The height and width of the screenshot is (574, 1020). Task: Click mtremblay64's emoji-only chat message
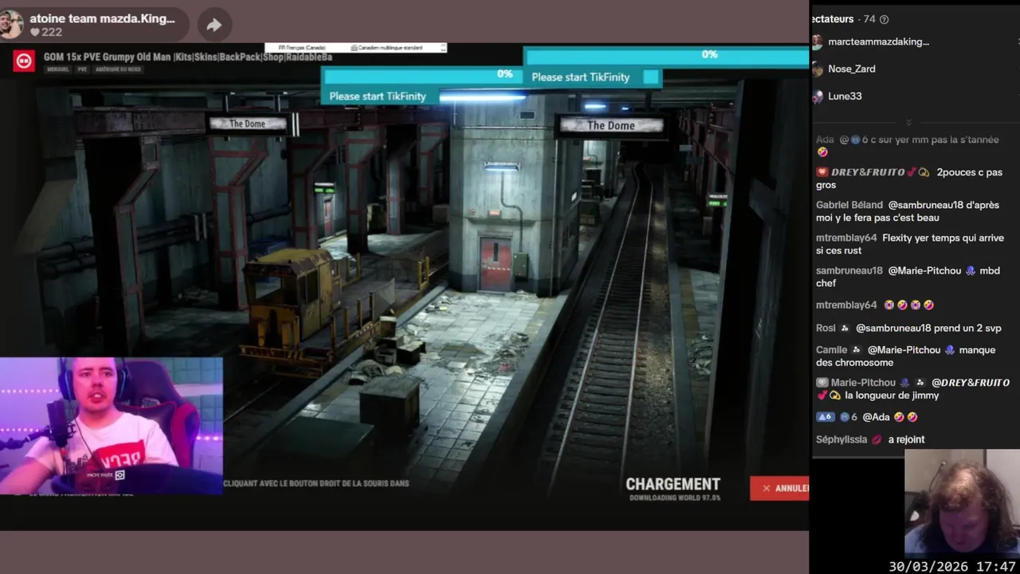click(875, 305)
